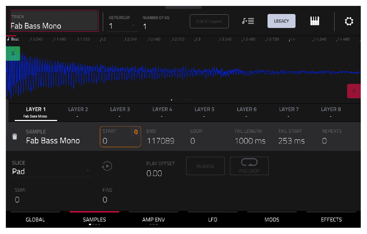
Task: Open the note list view icon
Action: point(248,21)
